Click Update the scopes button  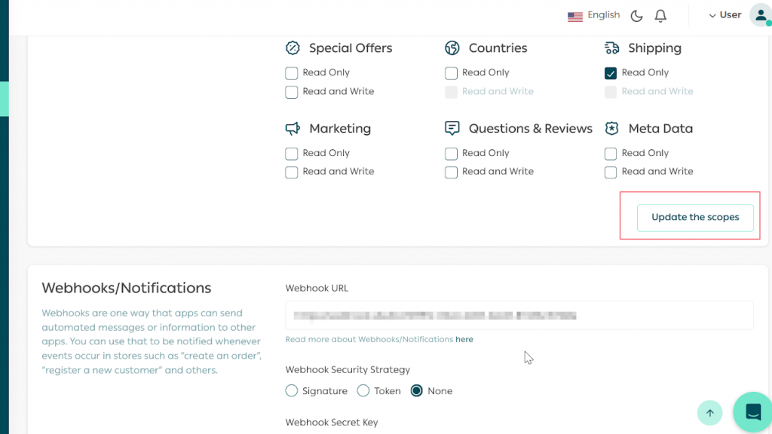click(x=694, y=217)
